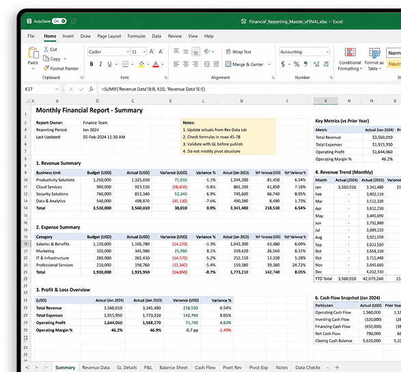Click the Align Left icon

pyautogui.click(x=176, y=64)
